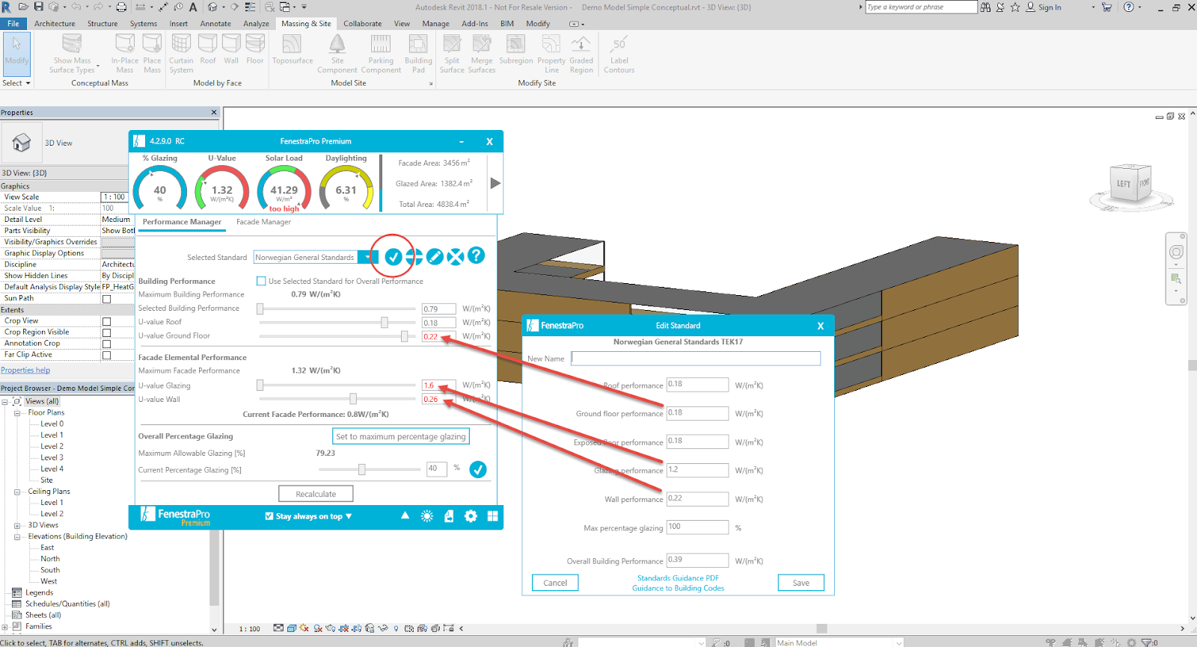Screen dimensions: 1197x647
Task: Open FenestraPro settings gear icon
Action: (x=471, y=516)
